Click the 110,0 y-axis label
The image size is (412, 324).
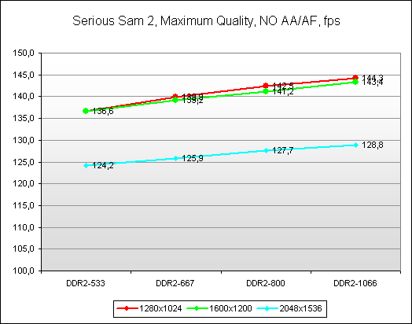(24, 227)
